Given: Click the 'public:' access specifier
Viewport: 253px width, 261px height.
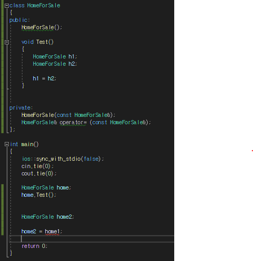Looking at the screenshot, I should click(x=20, y=20).
